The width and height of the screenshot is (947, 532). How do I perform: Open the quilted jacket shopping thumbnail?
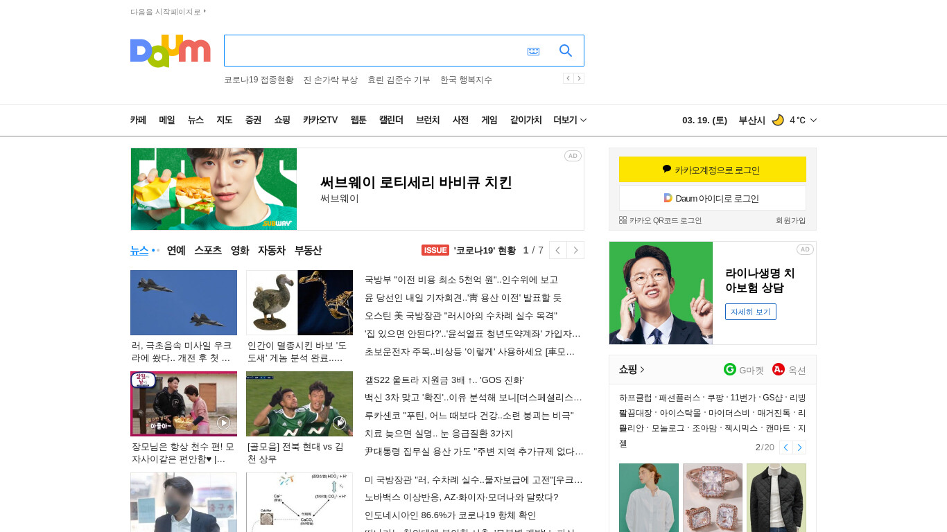click(776, 497)
